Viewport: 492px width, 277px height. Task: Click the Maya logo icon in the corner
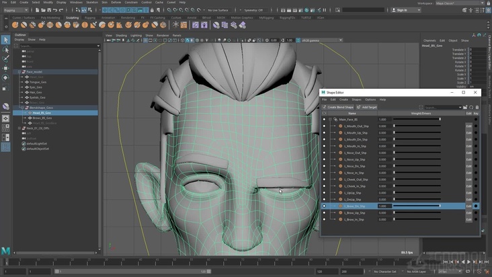click(5, 251)
